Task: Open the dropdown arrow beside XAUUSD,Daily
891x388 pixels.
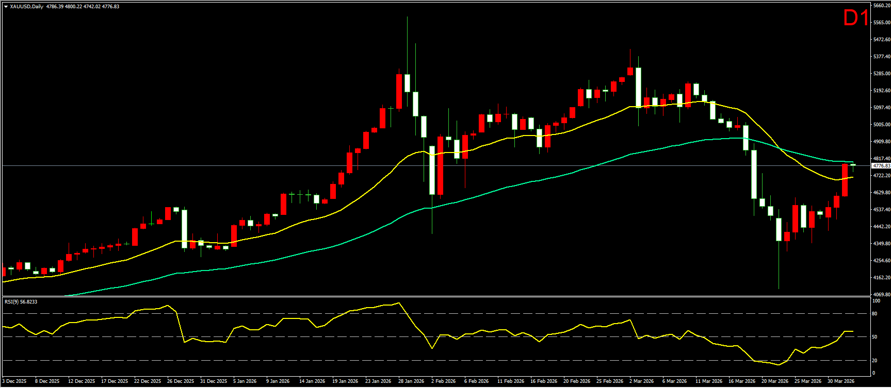Action: pos(6,7)
